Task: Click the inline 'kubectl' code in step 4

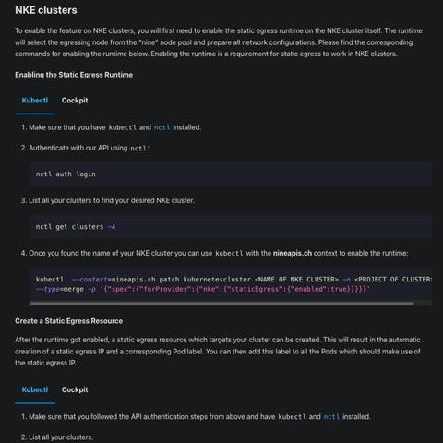Action: [x=229, y=253]
